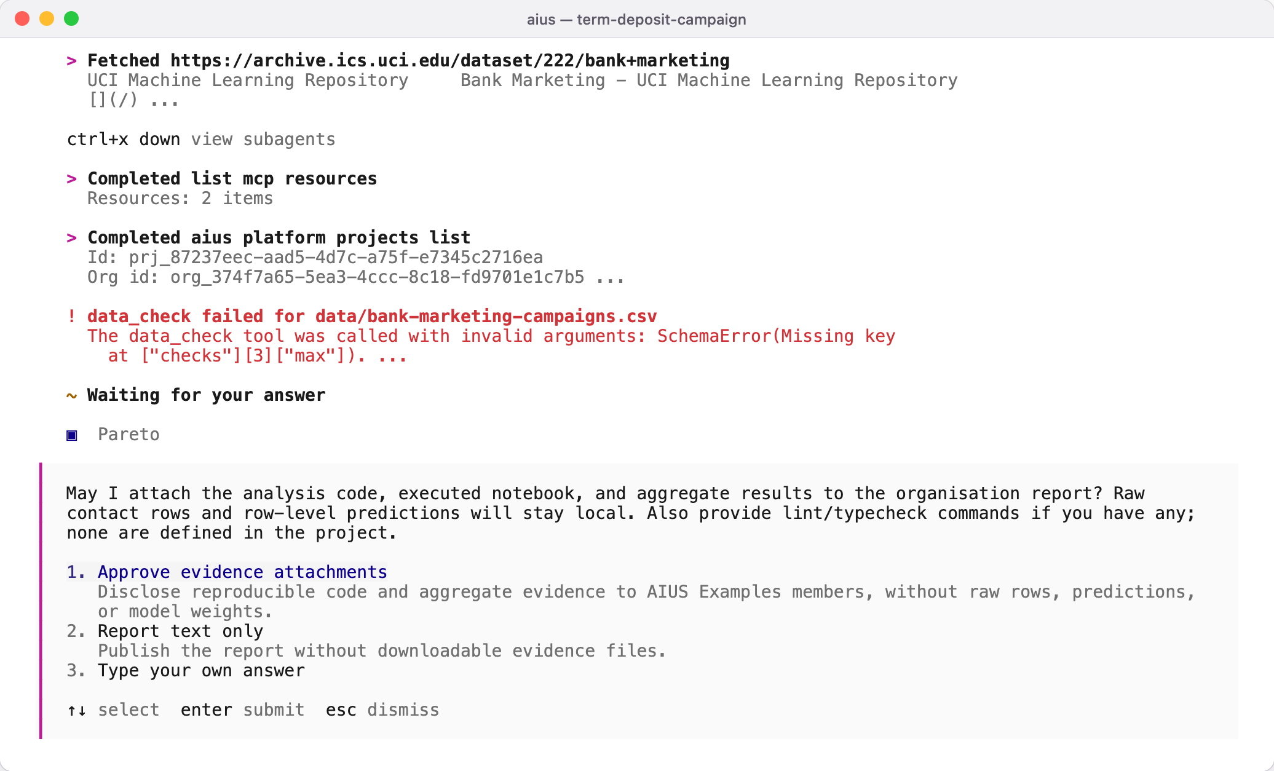Open the archive.ics.uci.edu bank+marketing URL
This screenshot has height=771, width=1274.
(x=450, y=60)
